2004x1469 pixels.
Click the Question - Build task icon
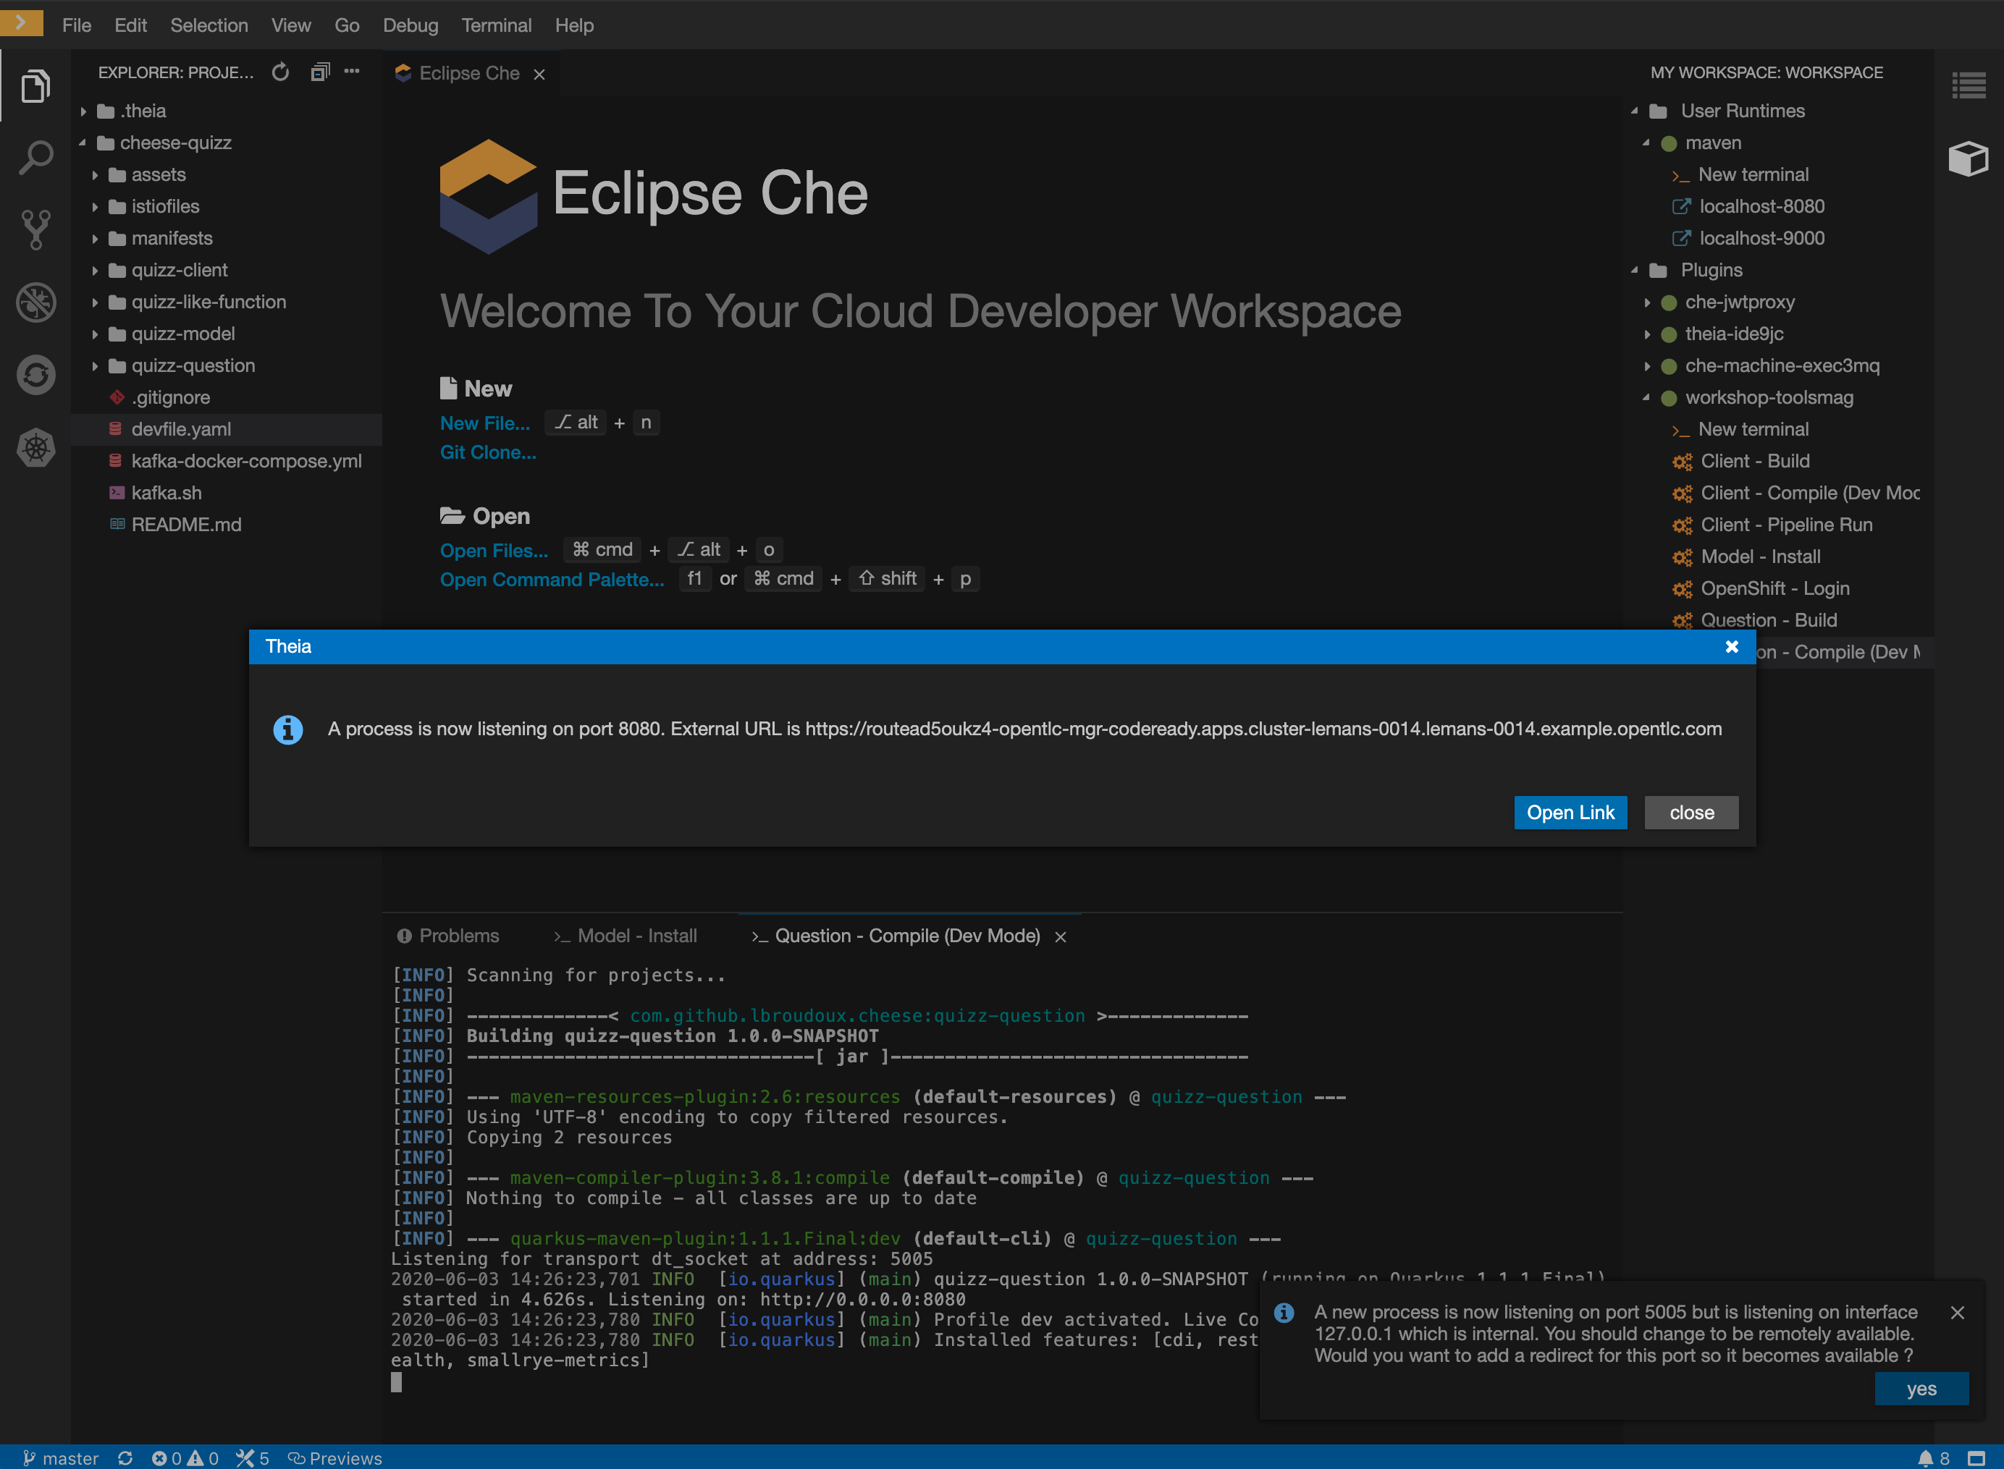1680,620
